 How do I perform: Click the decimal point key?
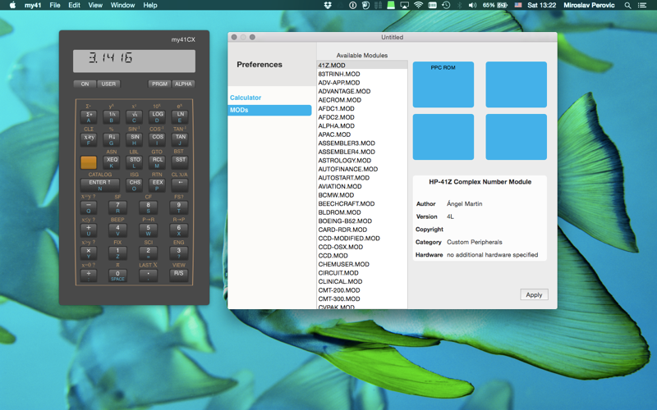coord(149,276)
